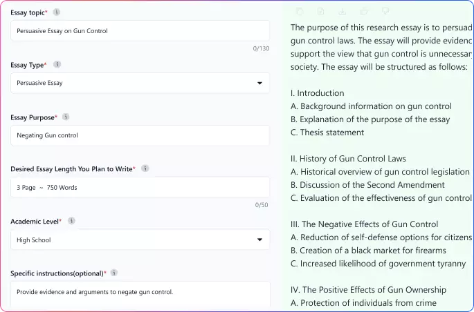474x312 pixels.
Task: Click the essay length input field
Action: point(140,188)
